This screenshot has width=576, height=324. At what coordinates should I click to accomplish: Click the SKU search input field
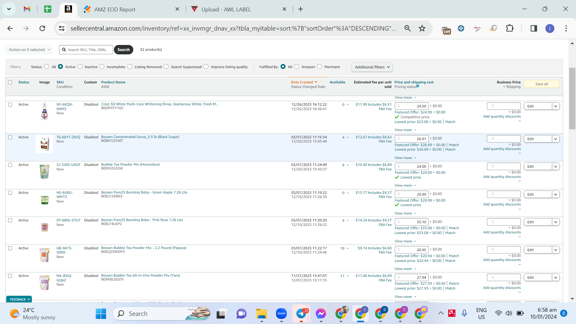tap(86, 49)
